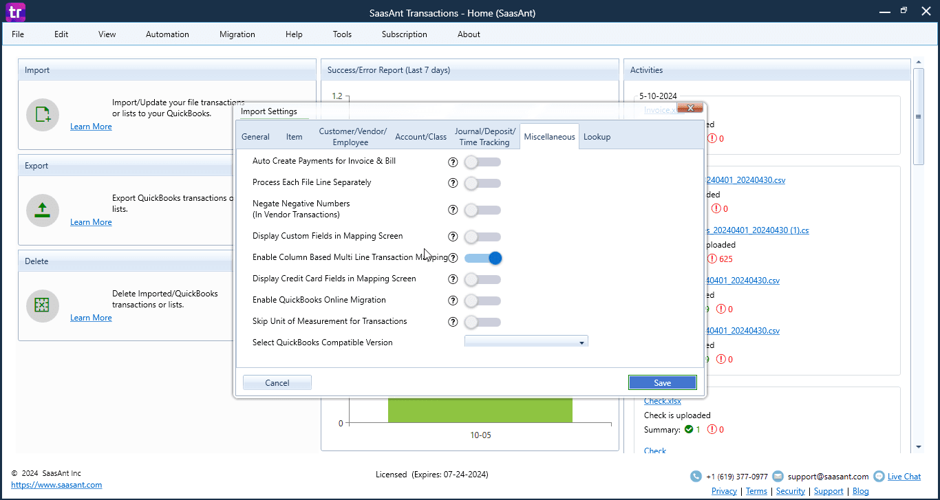Open the Tools menu
This screenshot has width=940, height=500.
[x=342, y=34]
